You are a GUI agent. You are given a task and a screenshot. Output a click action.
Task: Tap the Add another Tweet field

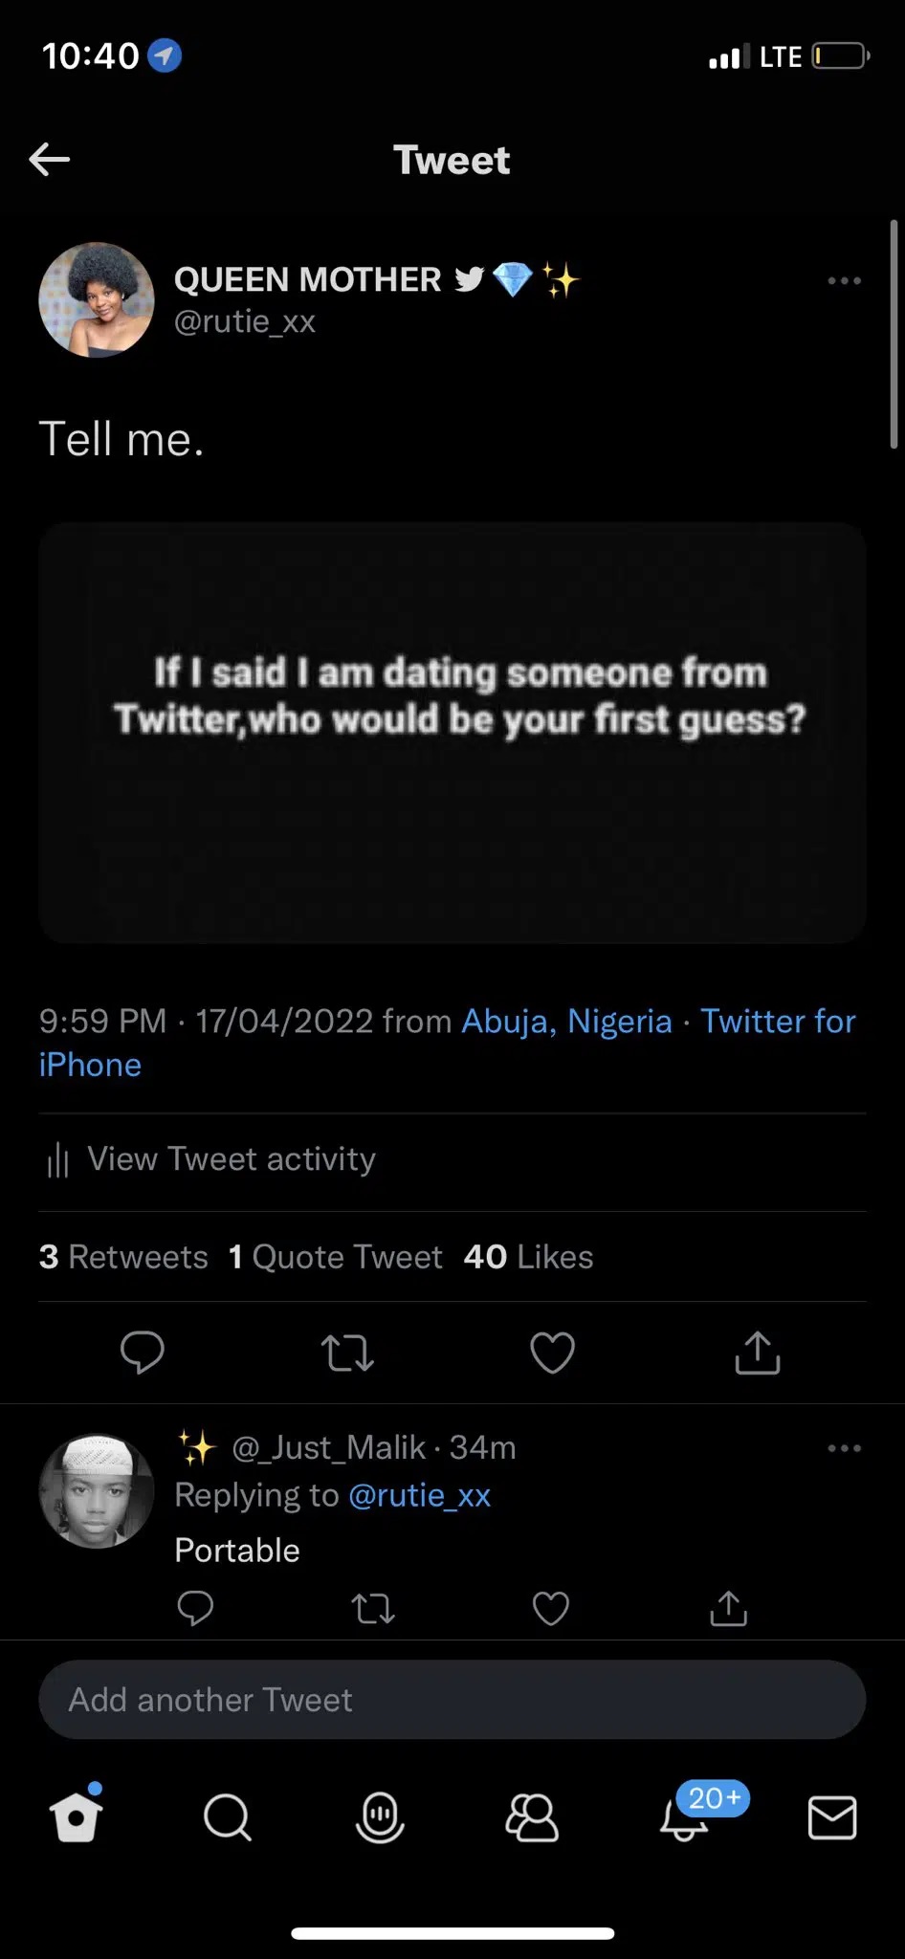click(x=452, y=1700)
